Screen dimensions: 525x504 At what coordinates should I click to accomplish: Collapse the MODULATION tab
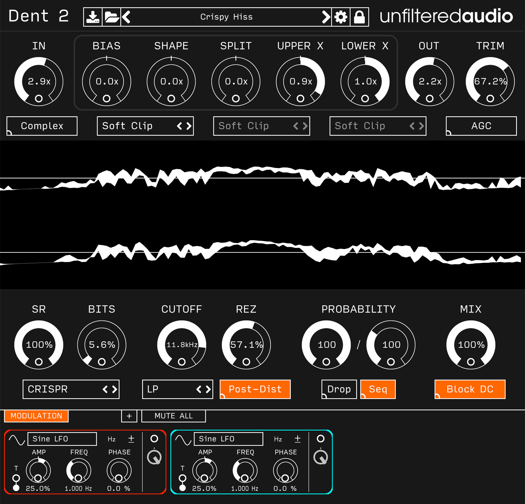tap(36, 416)
